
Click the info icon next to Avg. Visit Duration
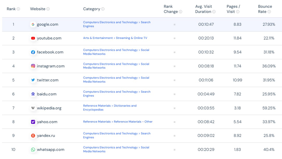pyautogui.click(x=214, y=12)
